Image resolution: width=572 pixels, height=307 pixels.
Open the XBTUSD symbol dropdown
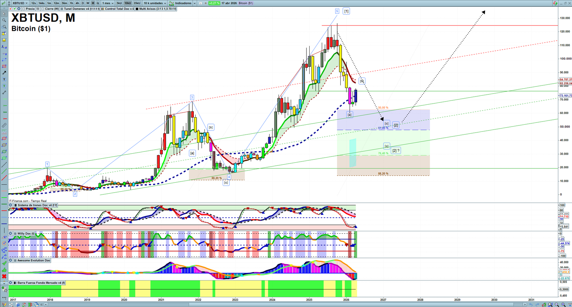coord(20,3)
